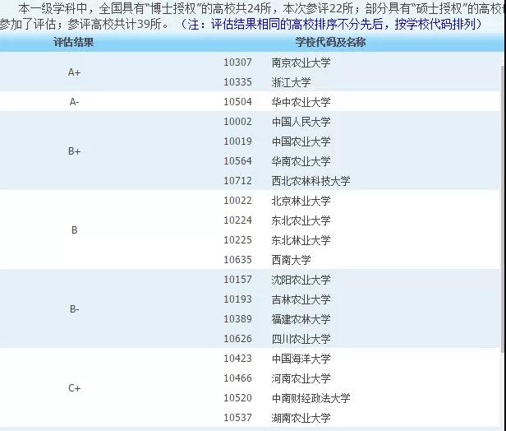Click school code 10712

238,181
